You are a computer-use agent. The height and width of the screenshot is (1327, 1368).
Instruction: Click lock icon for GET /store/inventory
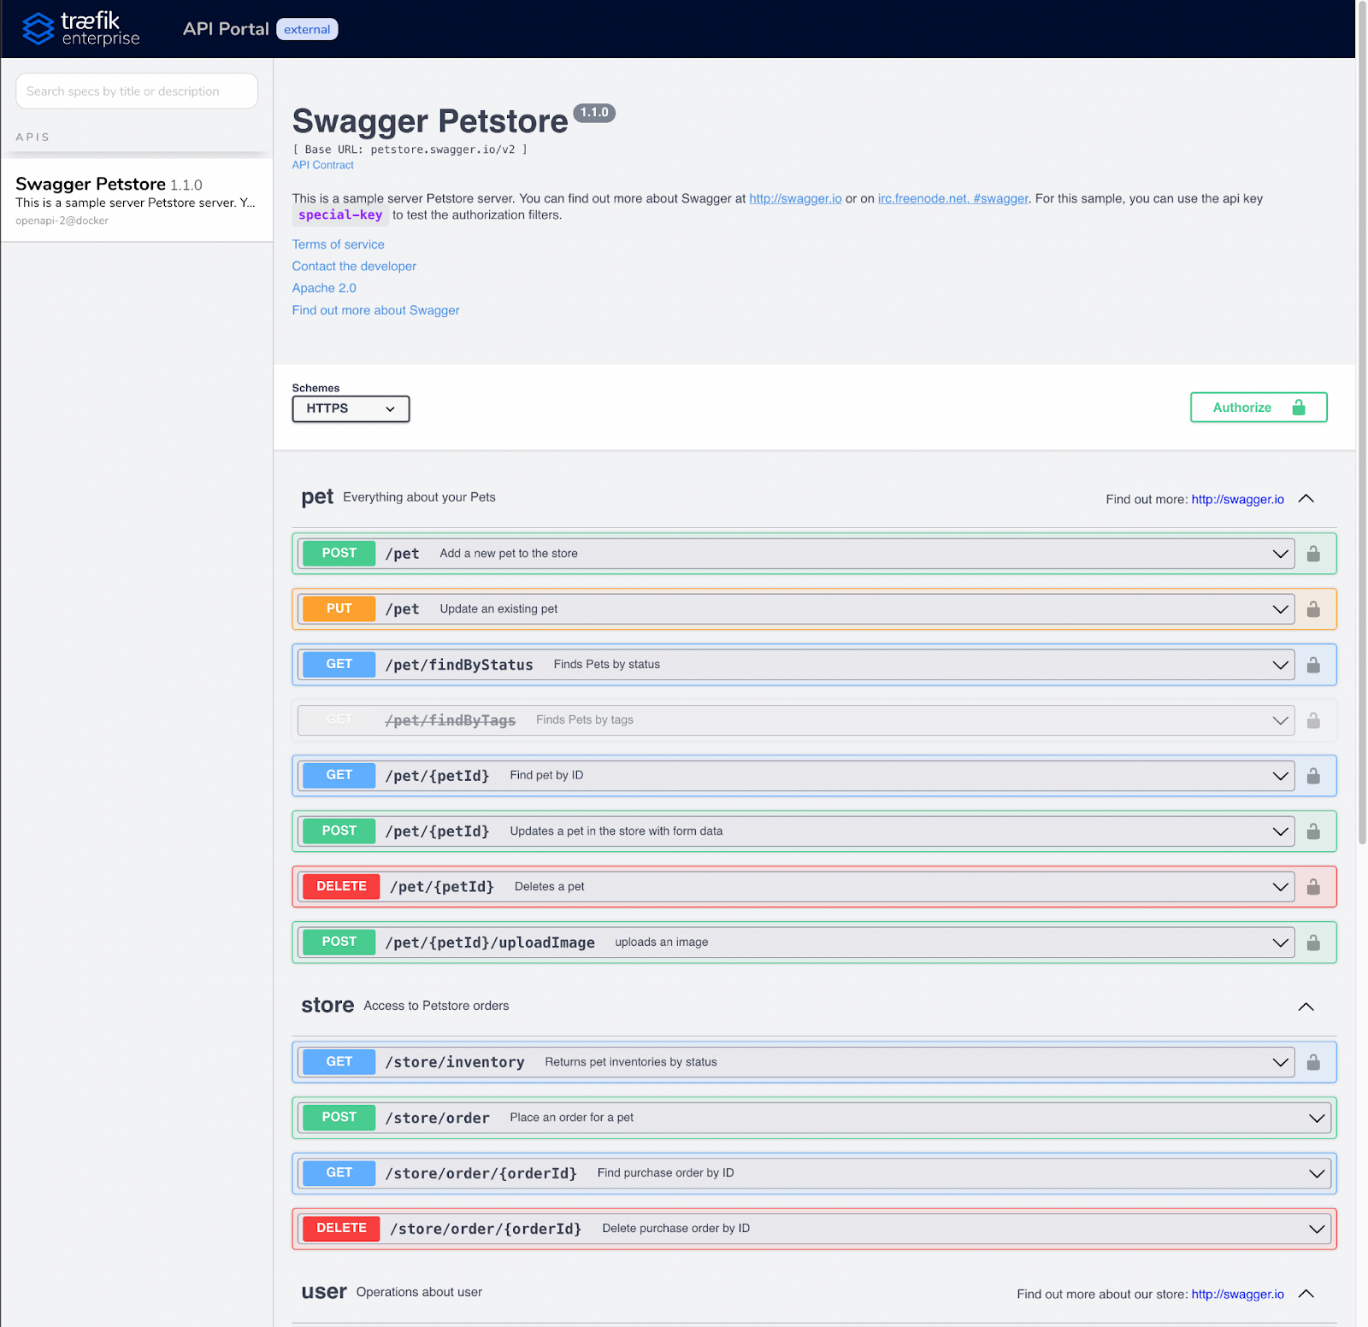pos(1313,1062)
